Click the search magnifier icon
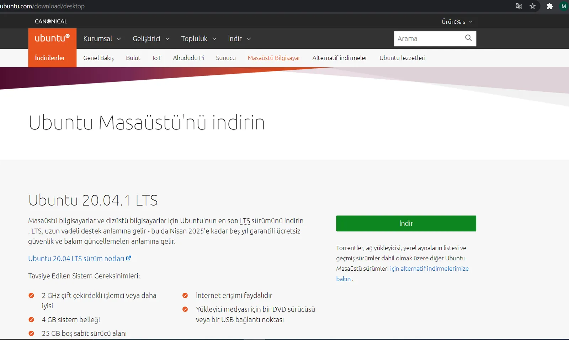The width and height of the screenshot is (569, 340). (468, 38)
